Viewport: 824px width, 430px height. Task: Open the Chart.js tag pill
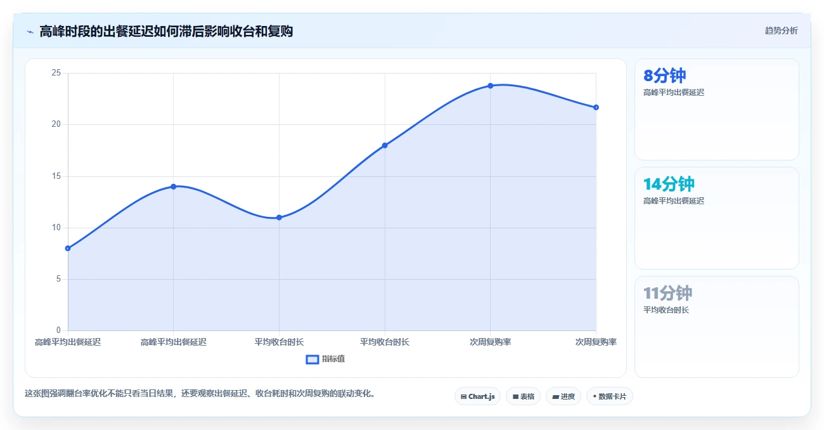coord(478,396)
